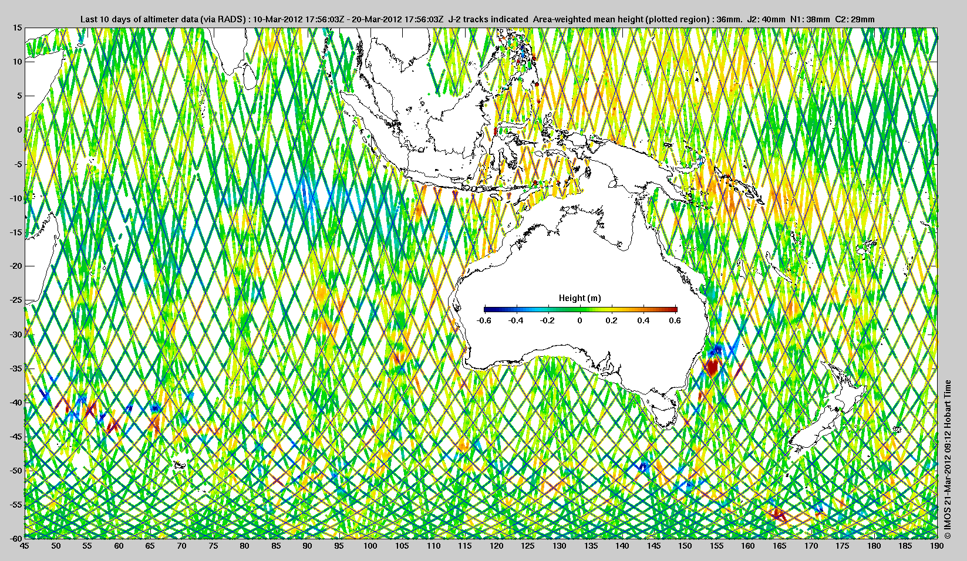This screenshot has width=967, height=561.
Task: Click the "10" latitude tick on the left axis
Action: coord(18,62)
